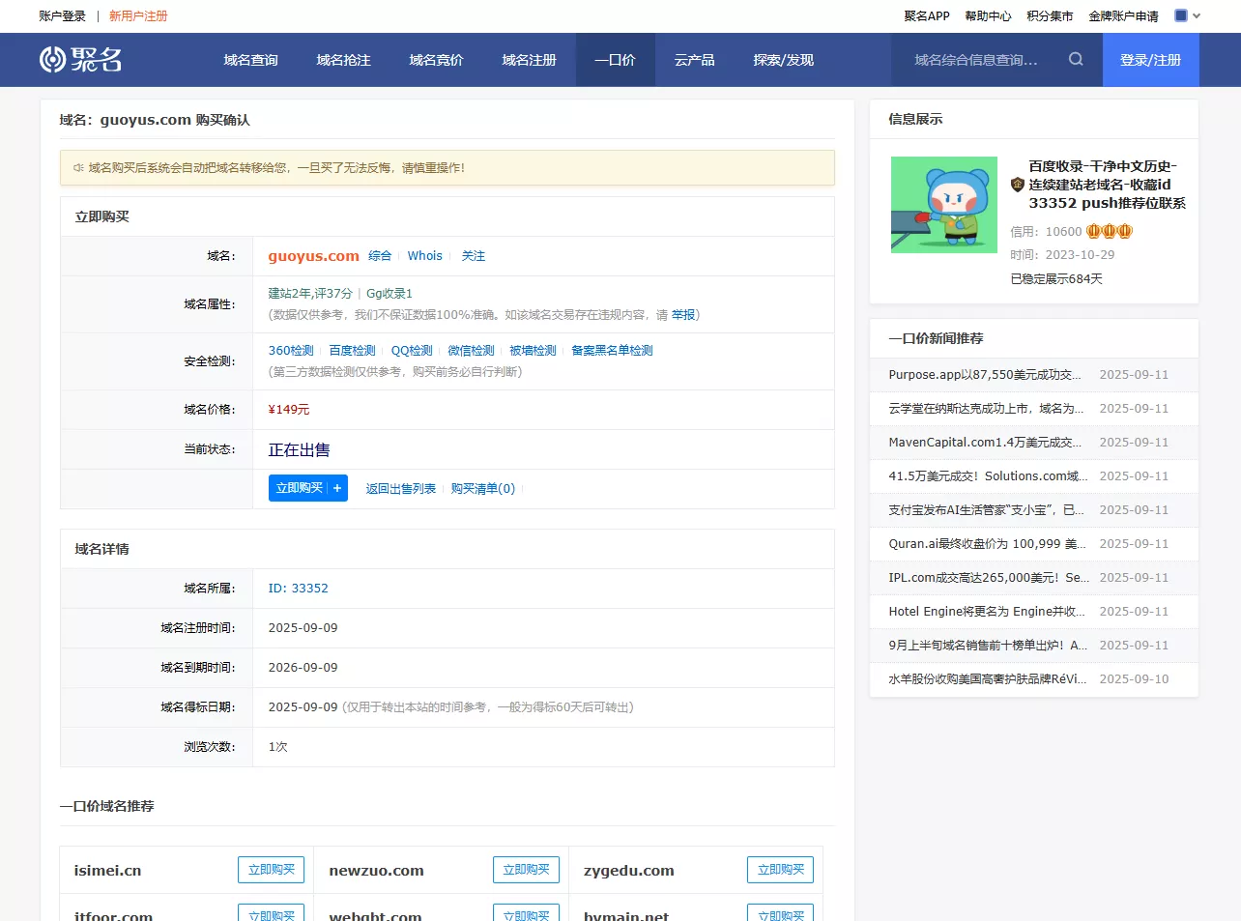This screenshot has width=1241, height=921.
Task: Expand the 云产品 navigation menu
Action: click(694, 60)
